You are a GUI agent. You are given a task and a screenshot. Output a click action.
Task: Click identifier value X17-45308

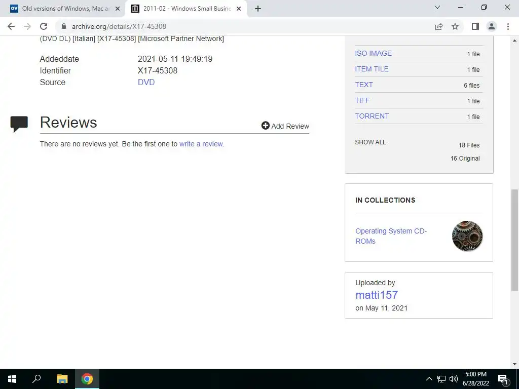(158, 70)
